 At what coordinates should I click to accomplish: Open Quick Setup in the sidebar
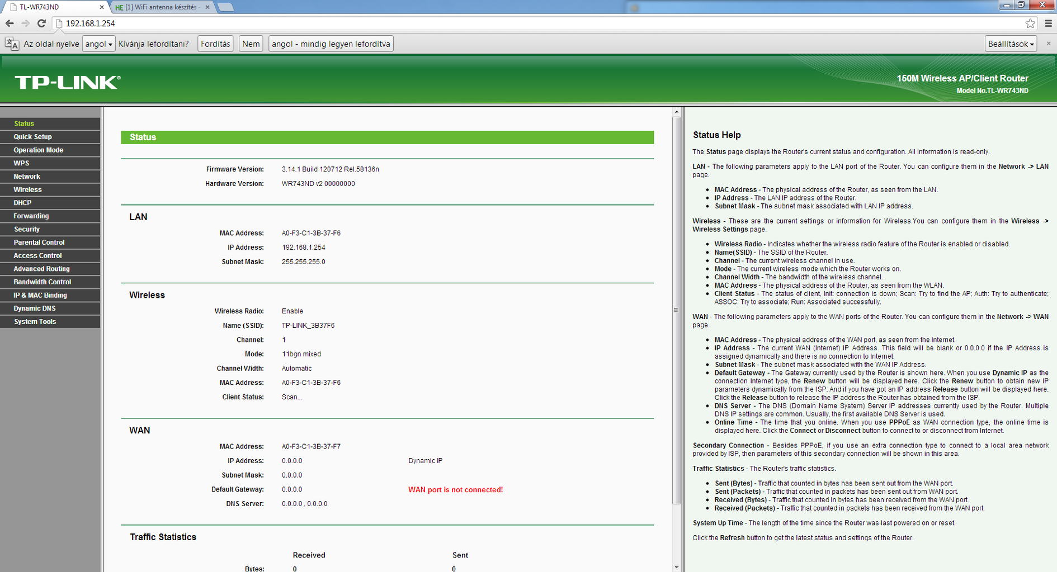pyautogui.click(x=50, y=137)
